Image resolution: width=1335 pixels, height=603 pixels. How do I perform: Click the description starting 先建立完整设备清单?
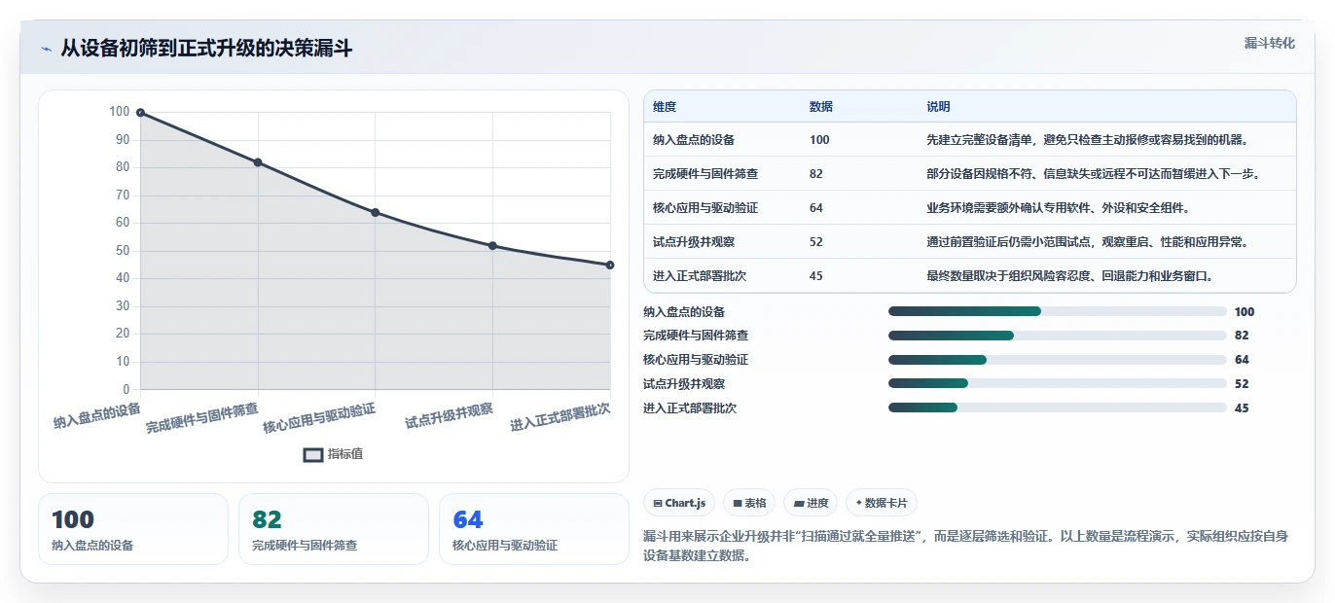pyautogui.click(x=1087, y=140)
